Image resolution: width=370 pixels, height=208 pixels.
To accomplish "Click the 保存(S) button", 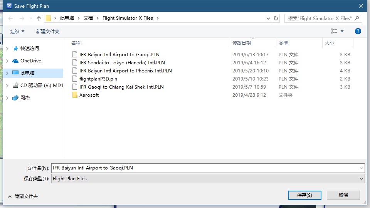I will [x=304, y=195].
